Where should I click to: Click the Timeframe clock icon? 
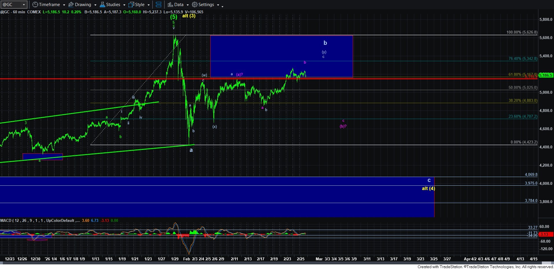pos(35,5)
